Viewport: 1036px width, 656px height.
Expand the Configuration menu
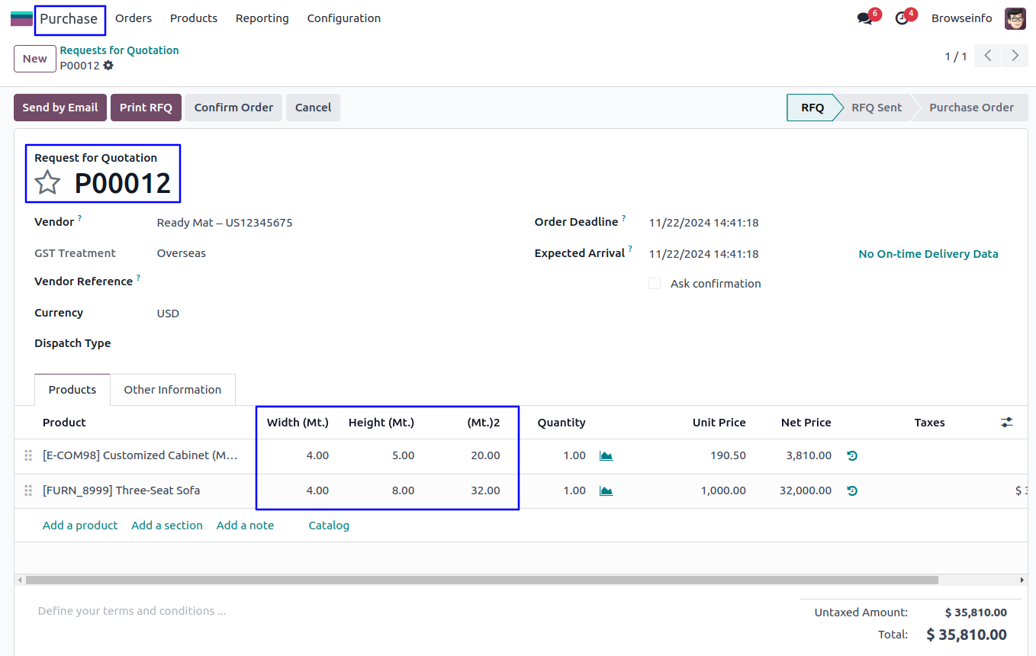tap(343, 18)
